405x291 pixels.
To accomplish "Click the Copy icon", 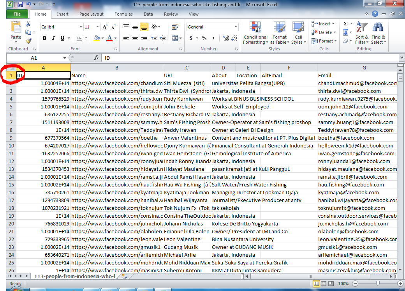I will 28,32.
